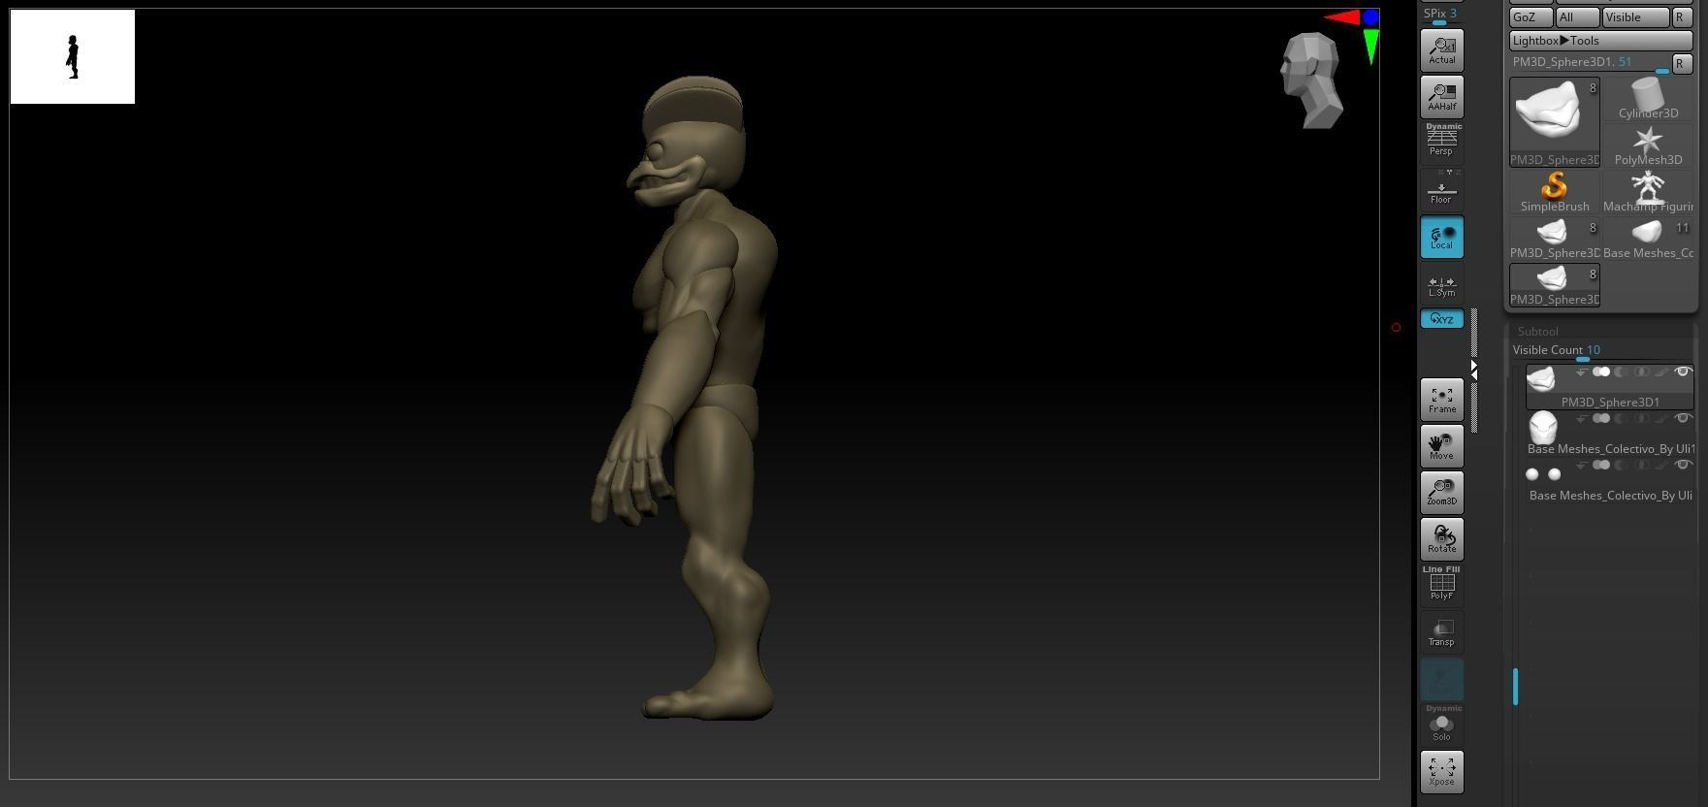Click the All button beside GoZ
Image resolution: width=1708 pixels, height=807 pixels.
point(1577,17)
